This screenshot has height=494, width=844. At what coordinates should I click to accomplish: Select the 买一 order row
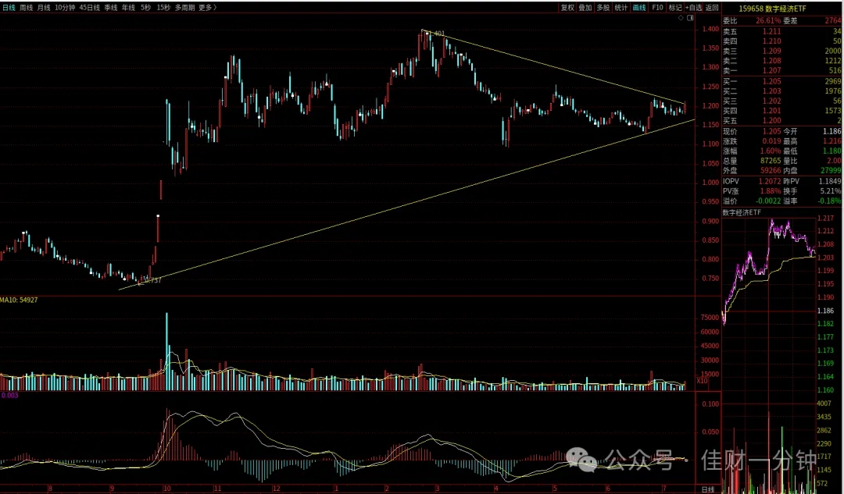pos(782,81)
